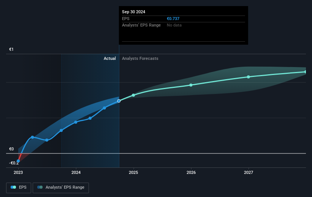Click the Actual label
This screenshot has height=197, width=312.
110,58
